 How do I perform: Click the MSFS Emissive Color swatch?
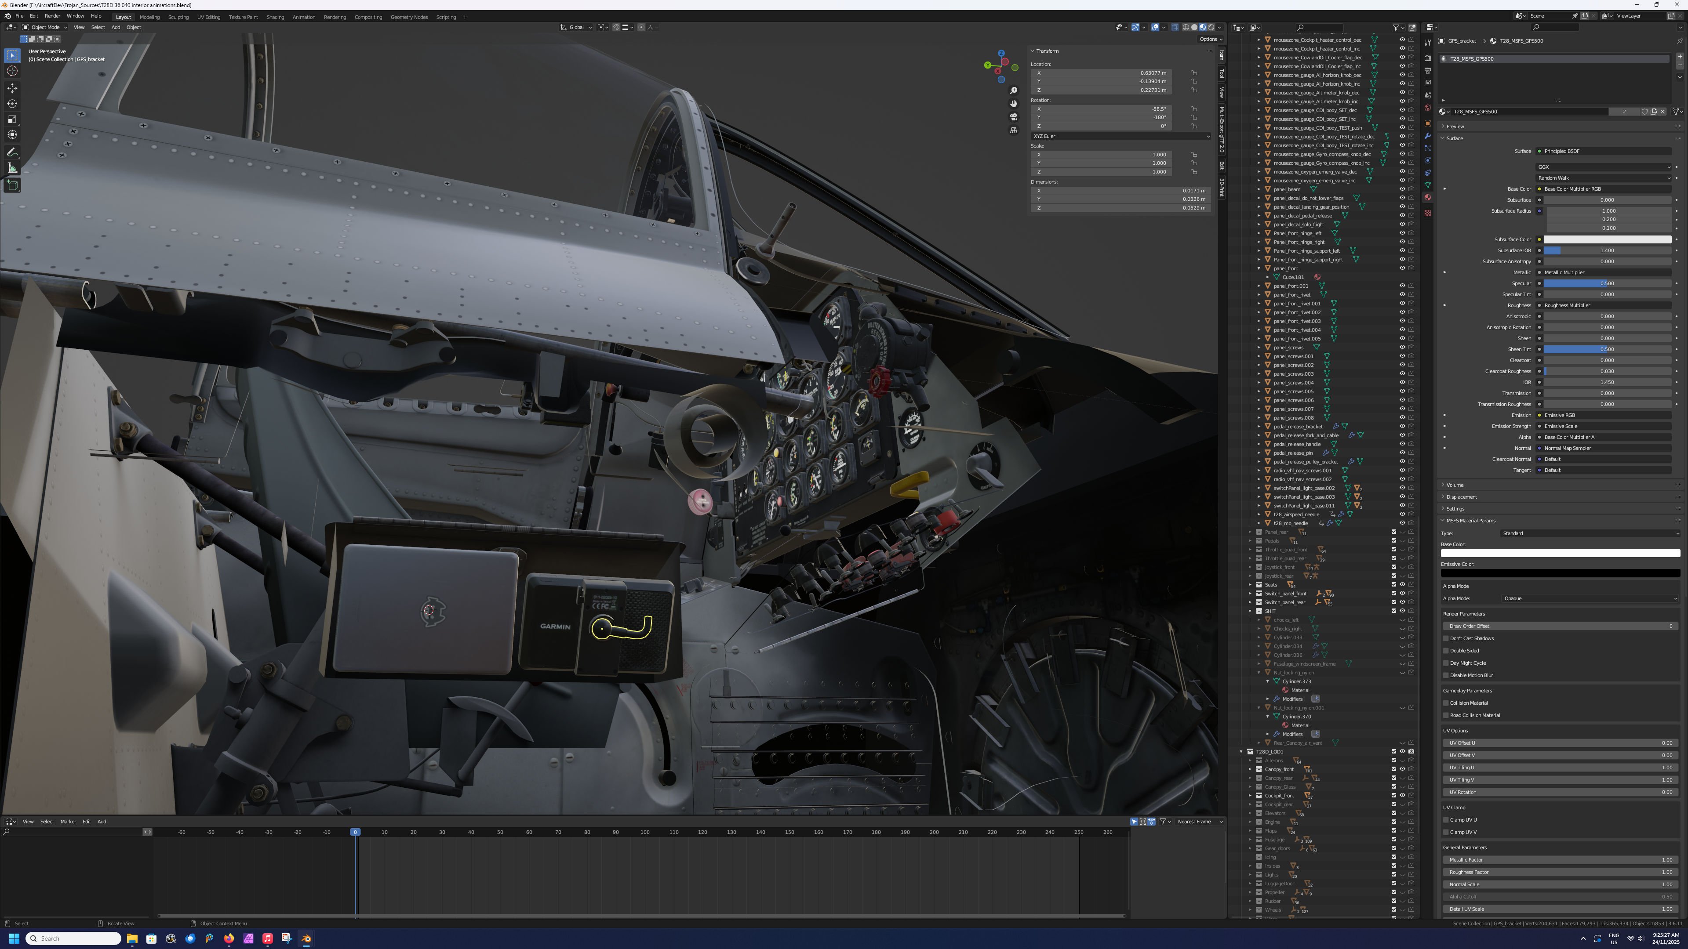pos(1560,573)
